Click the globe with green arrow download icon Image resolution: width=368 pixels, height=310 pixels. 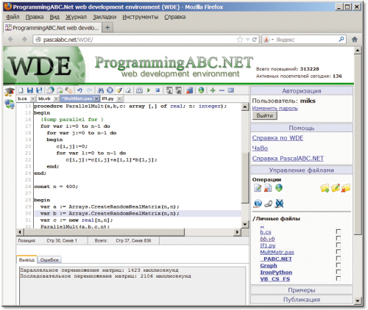click(x=279, y=188)
